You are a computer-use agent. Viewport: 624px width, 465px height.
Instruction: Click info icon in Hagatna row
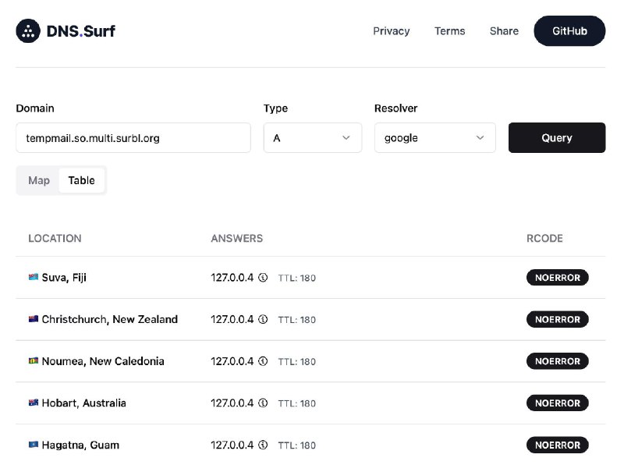[263, 445]
